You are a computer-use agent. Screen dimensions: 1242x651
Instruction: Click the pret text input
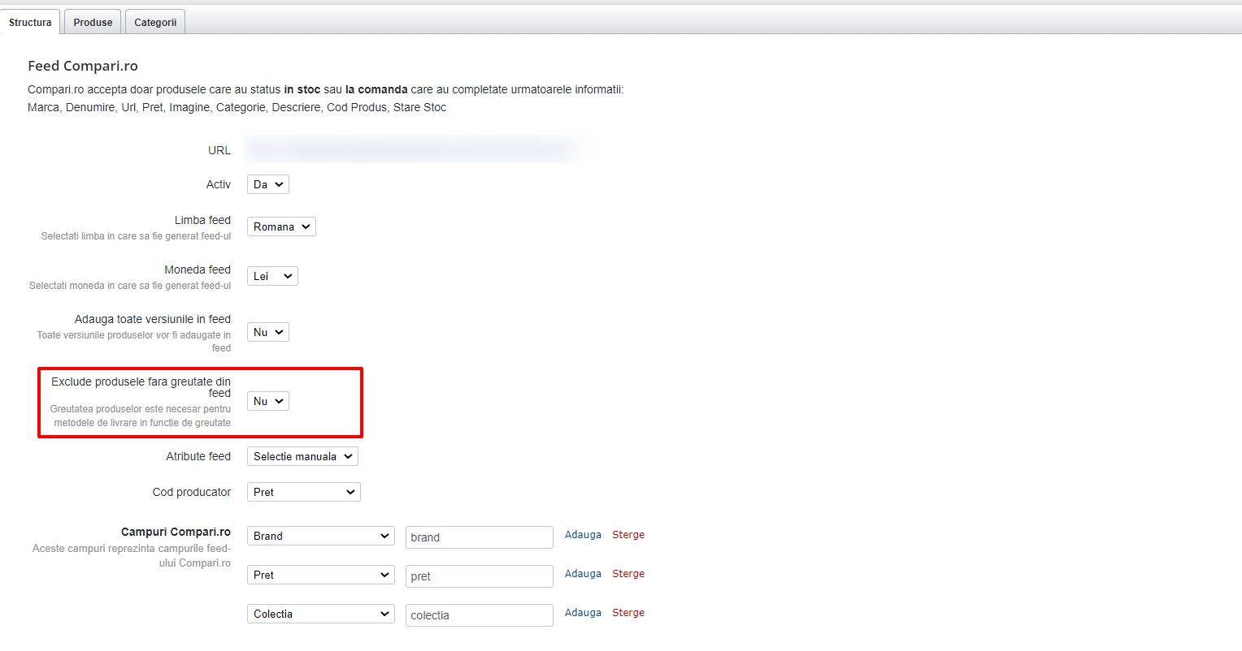click(x=480, y=576)
